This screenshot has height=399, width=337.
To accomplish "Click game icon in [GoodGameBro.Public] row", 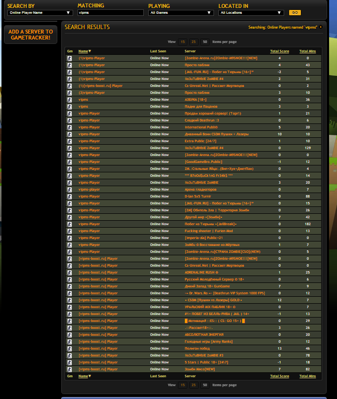I will click(x=69, y=162).
